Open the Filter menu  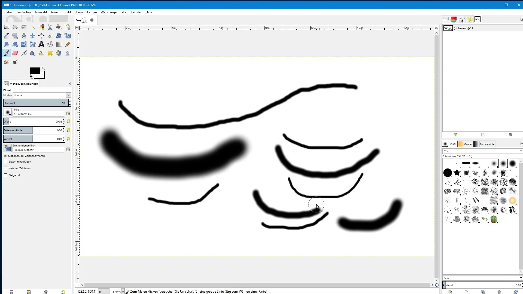click(x=124, y=12)
